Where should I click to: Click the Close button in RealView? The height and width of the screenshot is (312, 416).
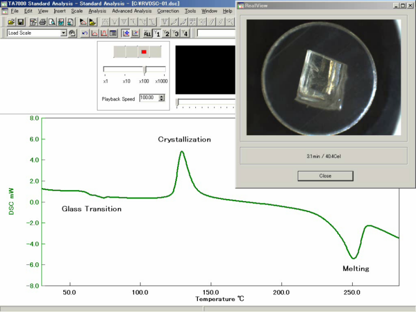click(325, 176)
